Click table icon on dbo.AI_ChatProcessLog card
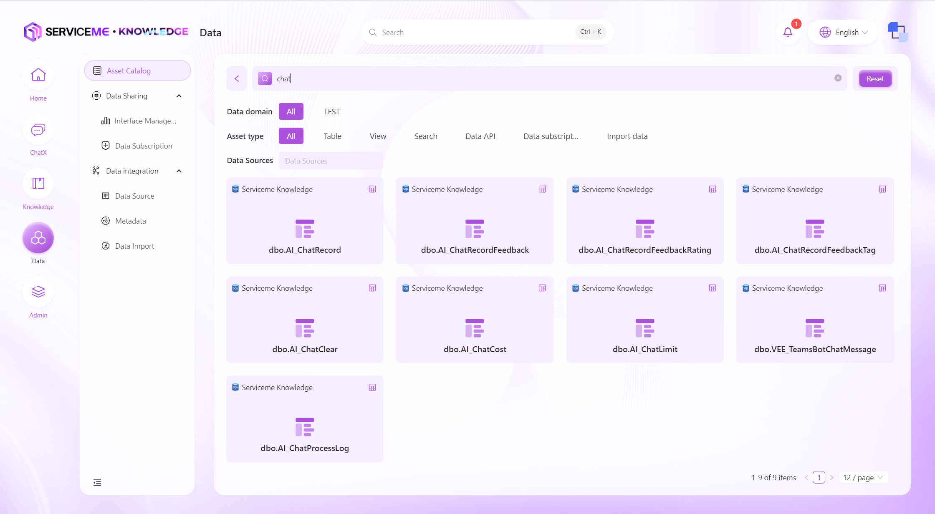935x514 pixels. (372, 388)
